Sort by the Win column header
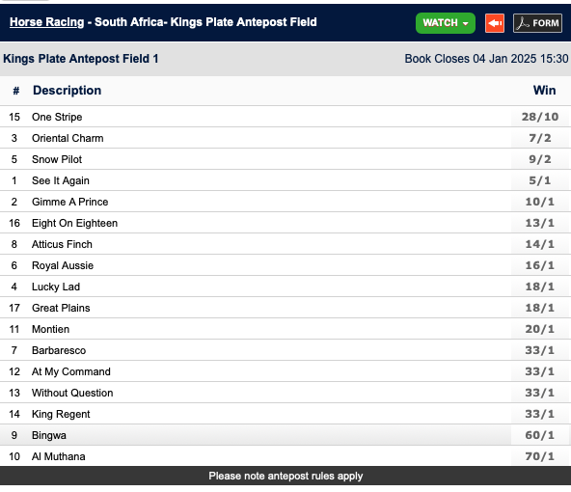Screen dimensions: 571x492 pos(544,91)
